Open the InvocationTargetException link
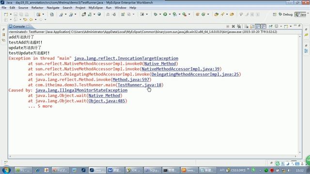The width and height of the screenshot is (310, 174). tap(126, 58)
